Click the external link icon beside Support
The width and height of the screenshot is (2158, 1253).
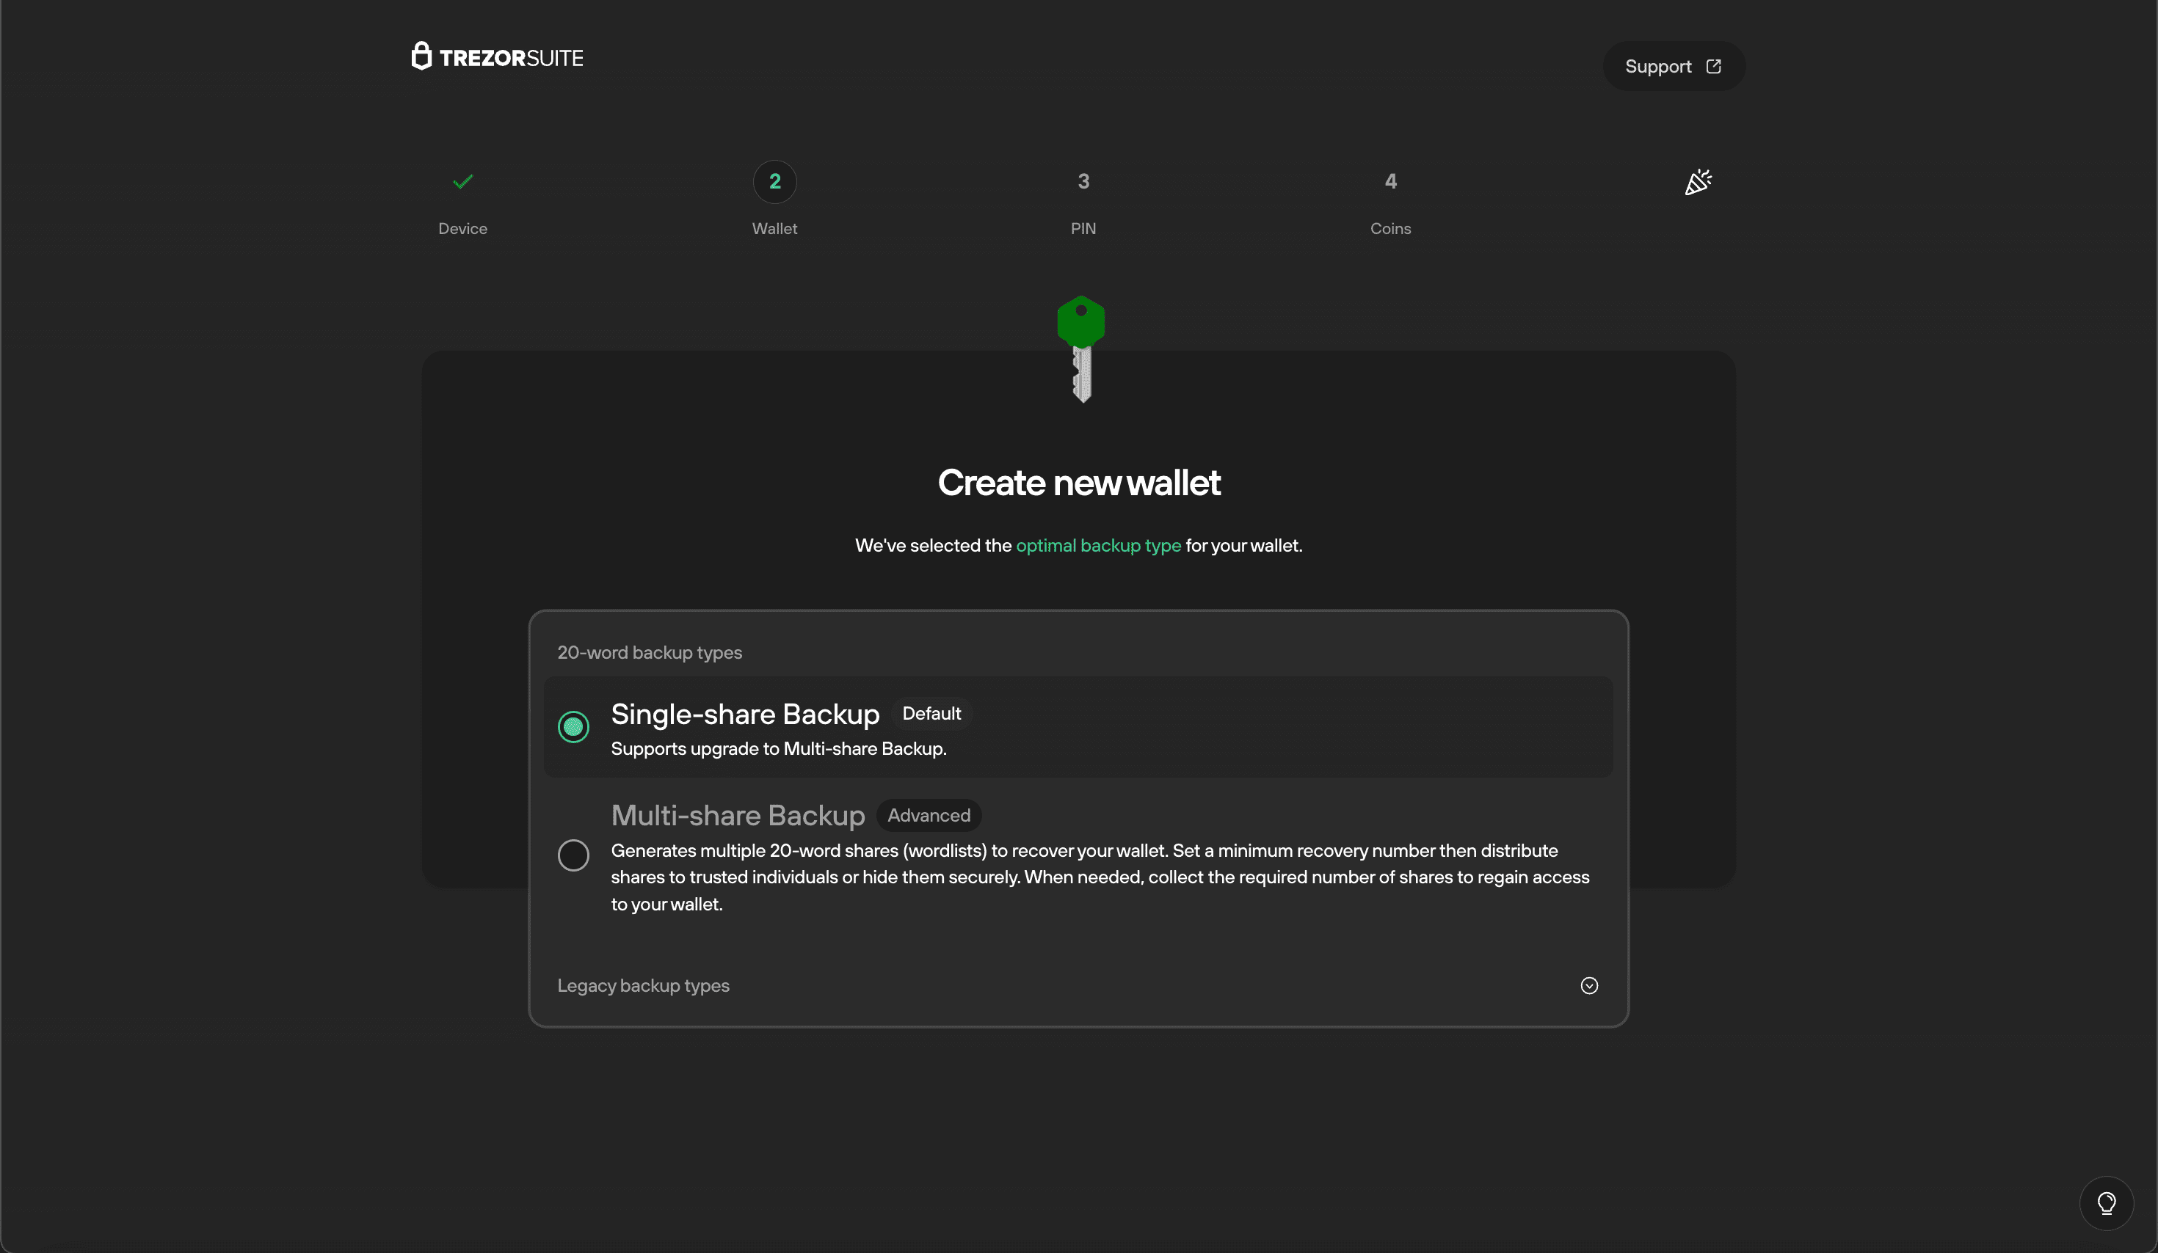click(x=1713, y=66)
